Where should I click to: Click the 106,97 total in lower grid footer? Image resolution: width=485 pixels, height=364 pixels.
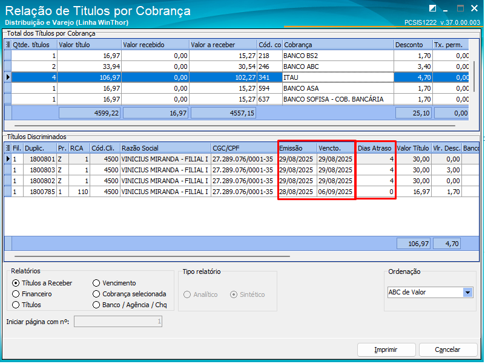click(414, 244)
